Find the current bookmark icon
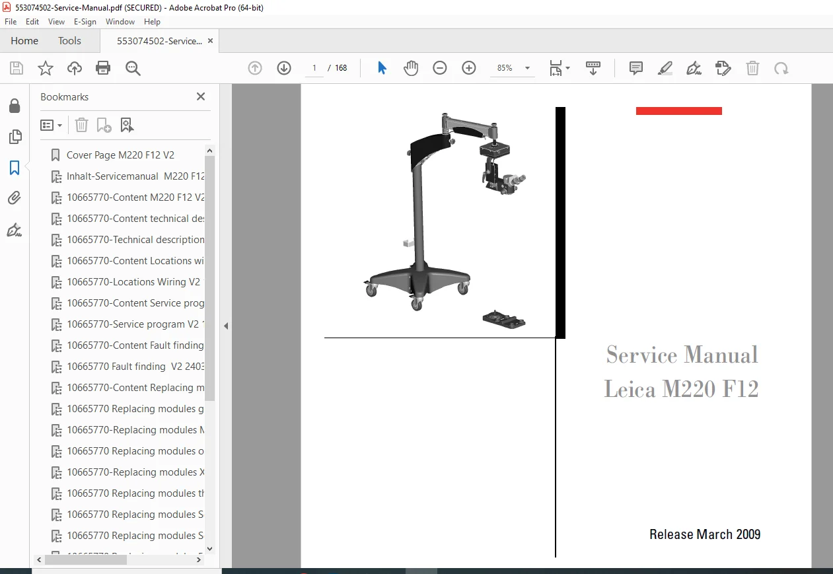Image resolution: width=833 pixels, height=574 pixels. (x=127, y=125)
